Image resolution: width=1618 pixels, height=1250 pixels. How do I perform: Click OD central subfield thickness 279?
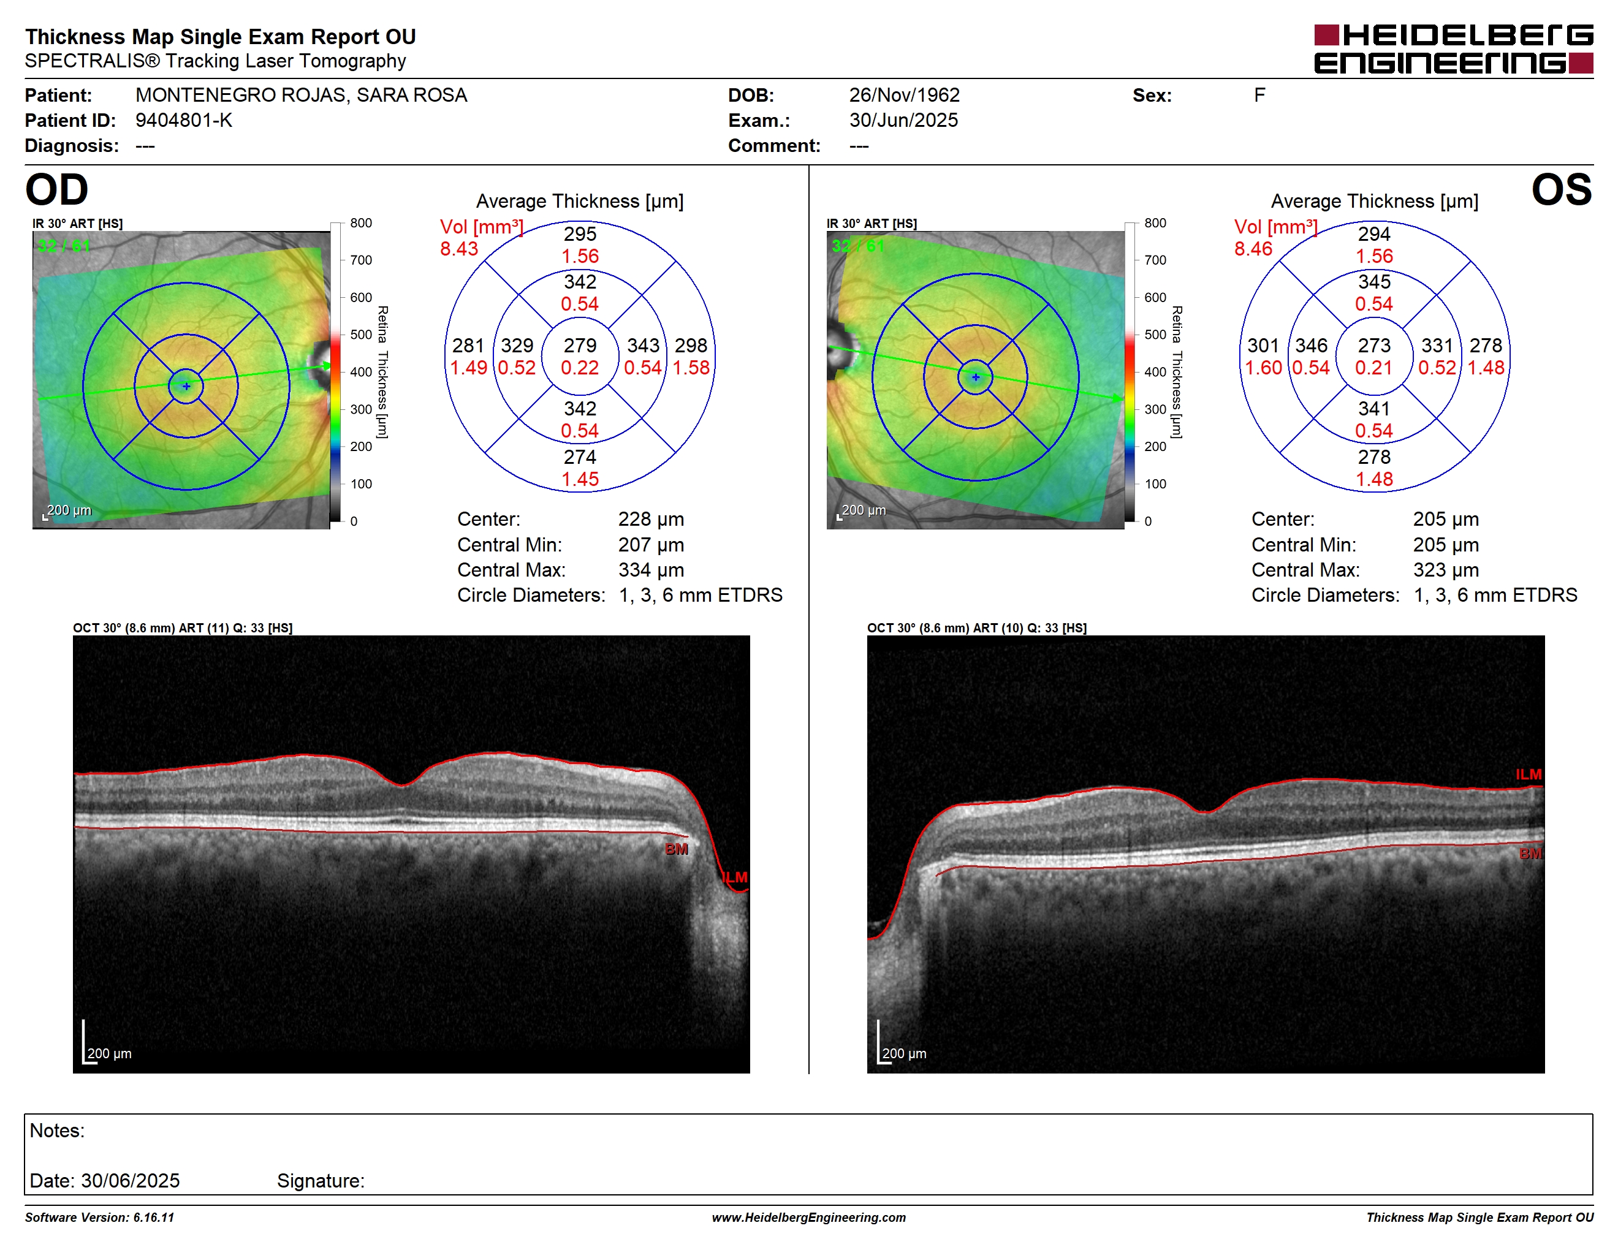tap(580, 346)
